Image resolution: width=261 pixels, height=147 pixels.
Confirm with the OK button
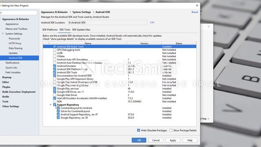click(x=139, y=140)
